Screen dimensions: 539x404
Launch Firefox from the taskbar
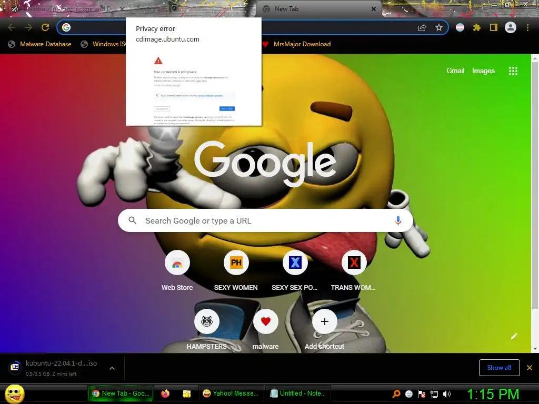165,393
